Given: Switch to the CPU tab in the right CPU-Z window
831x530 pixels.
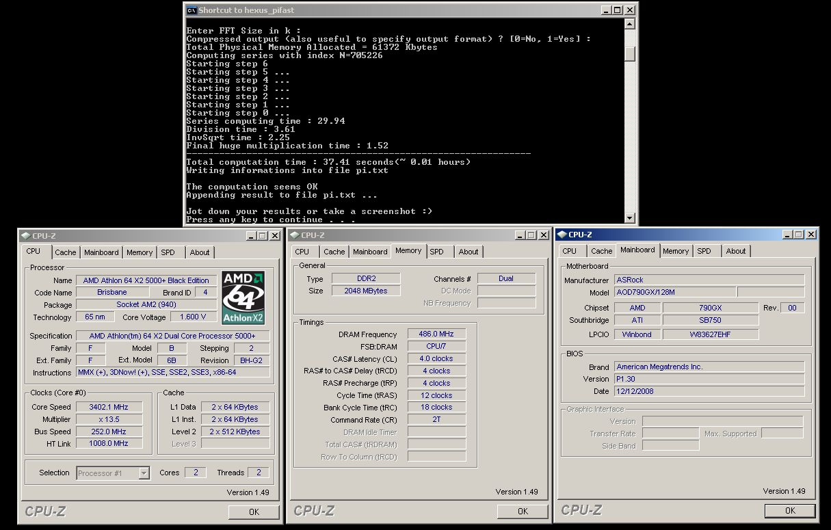Looking at the screenshot, I should (570, 251).
